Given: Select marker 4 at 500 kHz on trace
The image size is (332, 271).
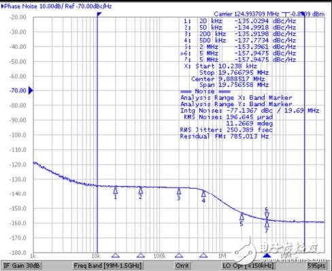Looking at the screenshot, I should (203, 194).
